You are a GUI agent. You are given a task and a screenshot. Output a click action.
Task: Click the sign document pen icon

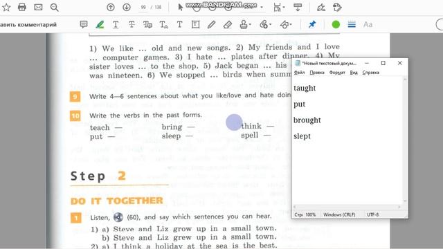pyautogui.click(x=321, y=8)
